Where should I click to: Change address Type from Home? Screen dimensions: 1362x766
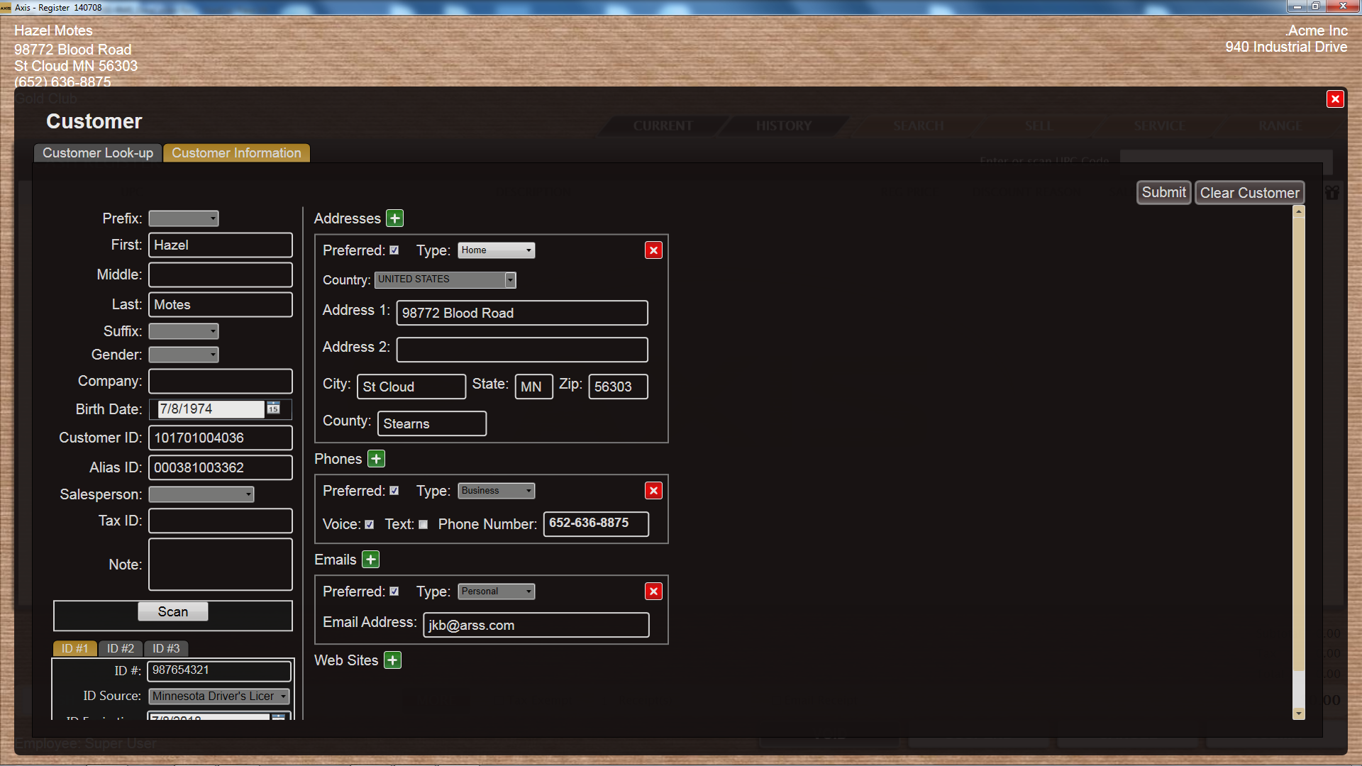497,250
